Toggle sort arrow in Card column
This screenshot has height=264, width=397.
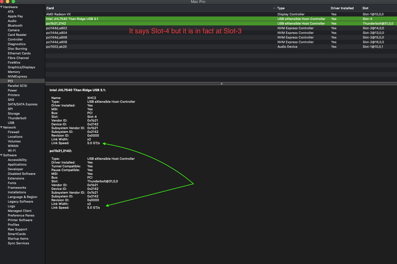click(x=274, y=8)
